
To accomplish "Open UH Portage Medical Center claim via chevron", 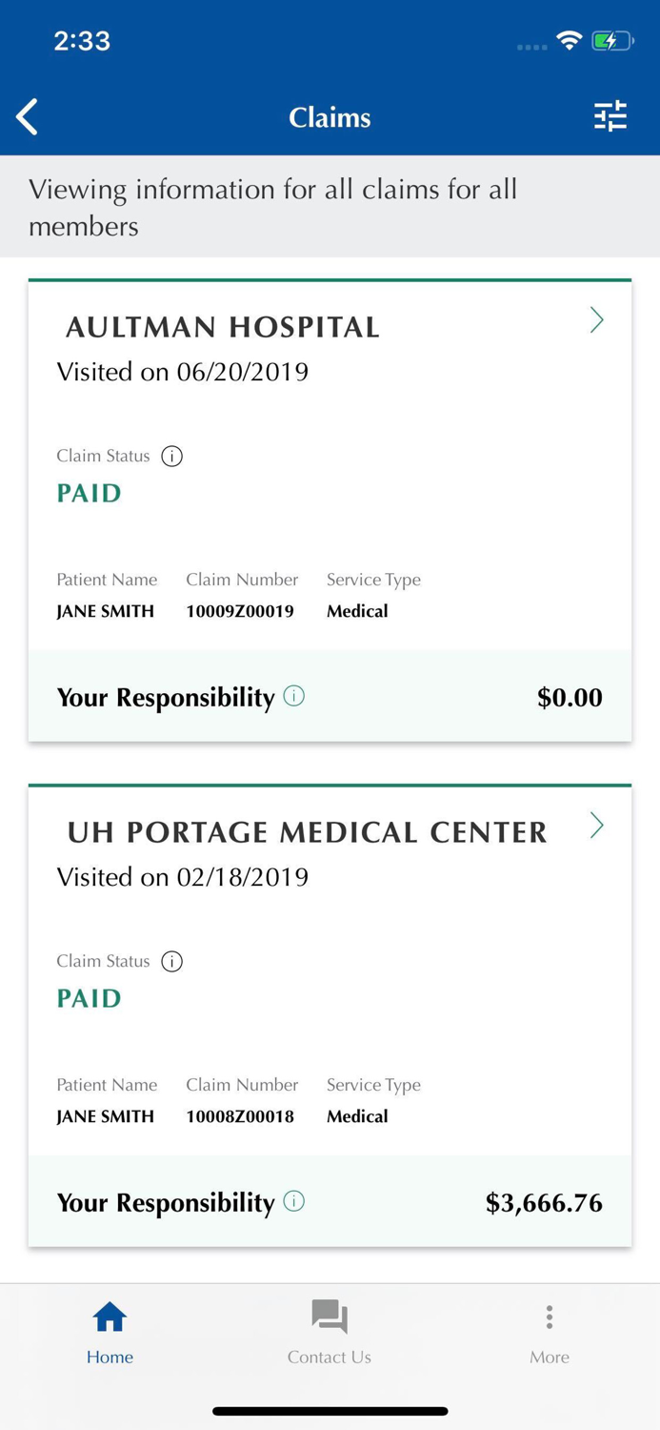I will pyautogui.click(x=597, y=826).
